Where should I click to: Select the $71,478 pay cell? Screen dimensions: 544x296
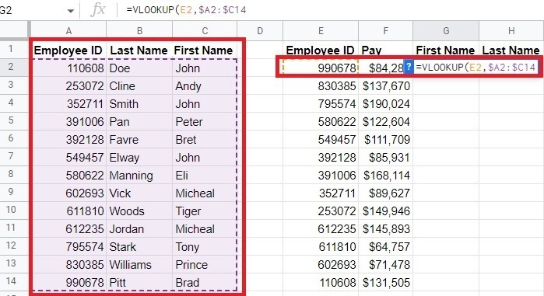[x=385, y=265]
